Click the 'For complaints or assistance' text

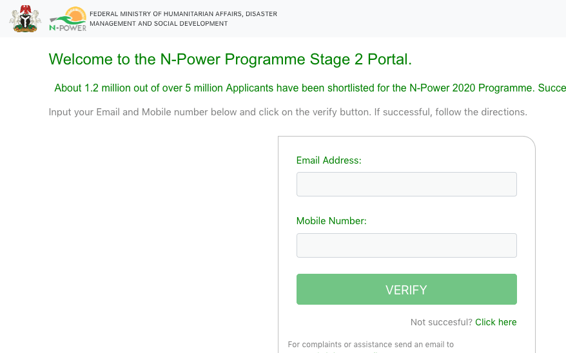click(x=371, y=345)
